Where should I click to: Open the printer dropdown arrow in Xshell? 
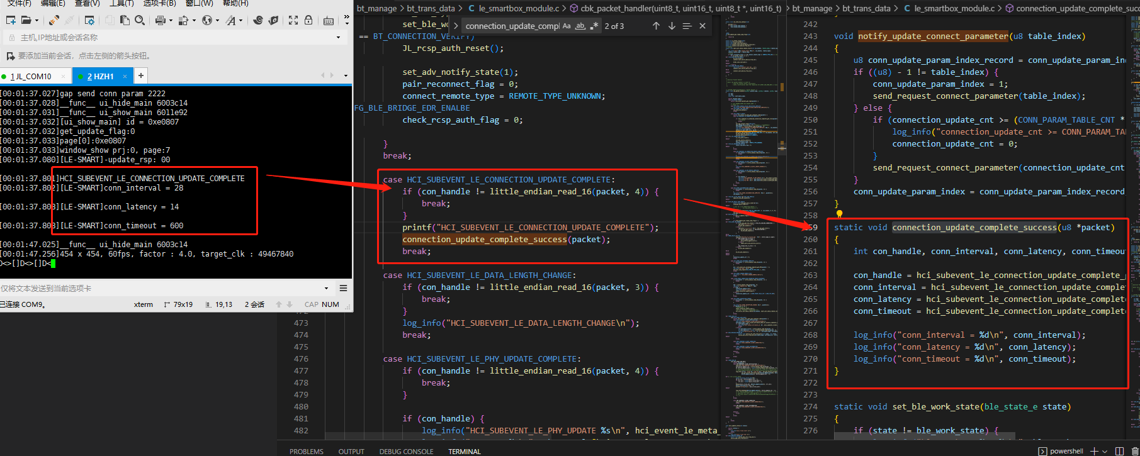pyautogui.click(x=170, y=21)
